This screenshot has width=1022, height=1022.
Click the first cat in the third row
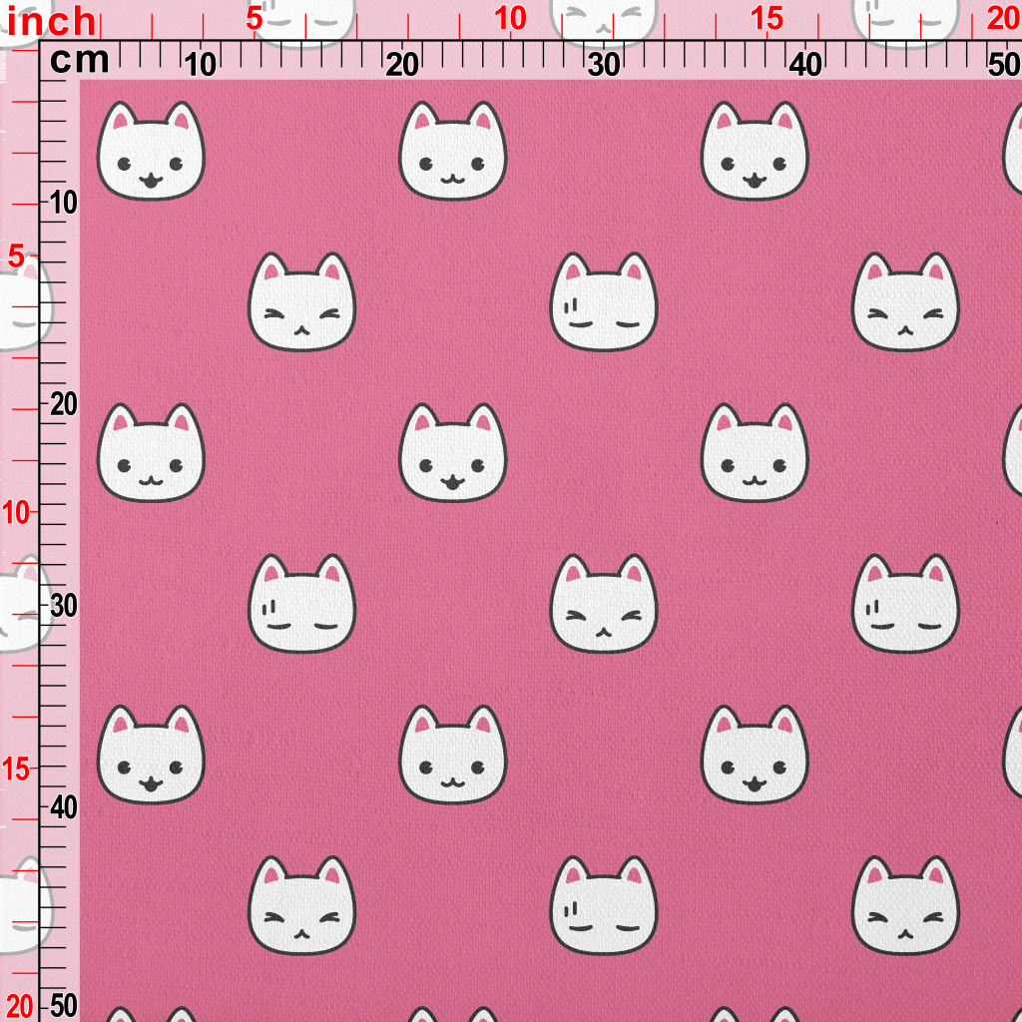pos(151,454)
